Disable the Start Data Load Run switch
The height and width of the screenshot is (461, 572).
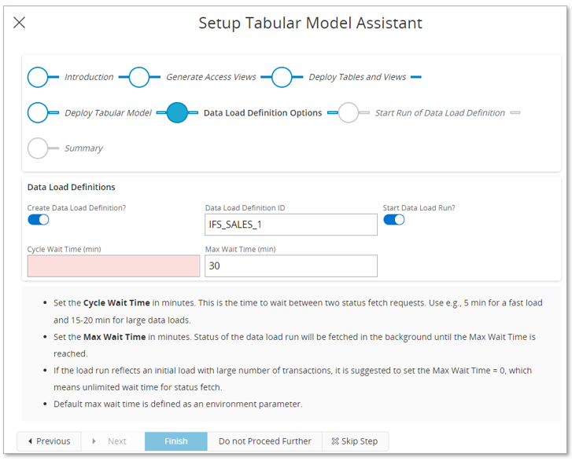(x=394, y=220)
